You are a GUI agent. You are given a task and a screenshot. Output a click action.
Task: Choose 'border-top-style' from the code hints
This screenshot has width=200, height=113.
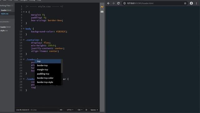point(48,82)
